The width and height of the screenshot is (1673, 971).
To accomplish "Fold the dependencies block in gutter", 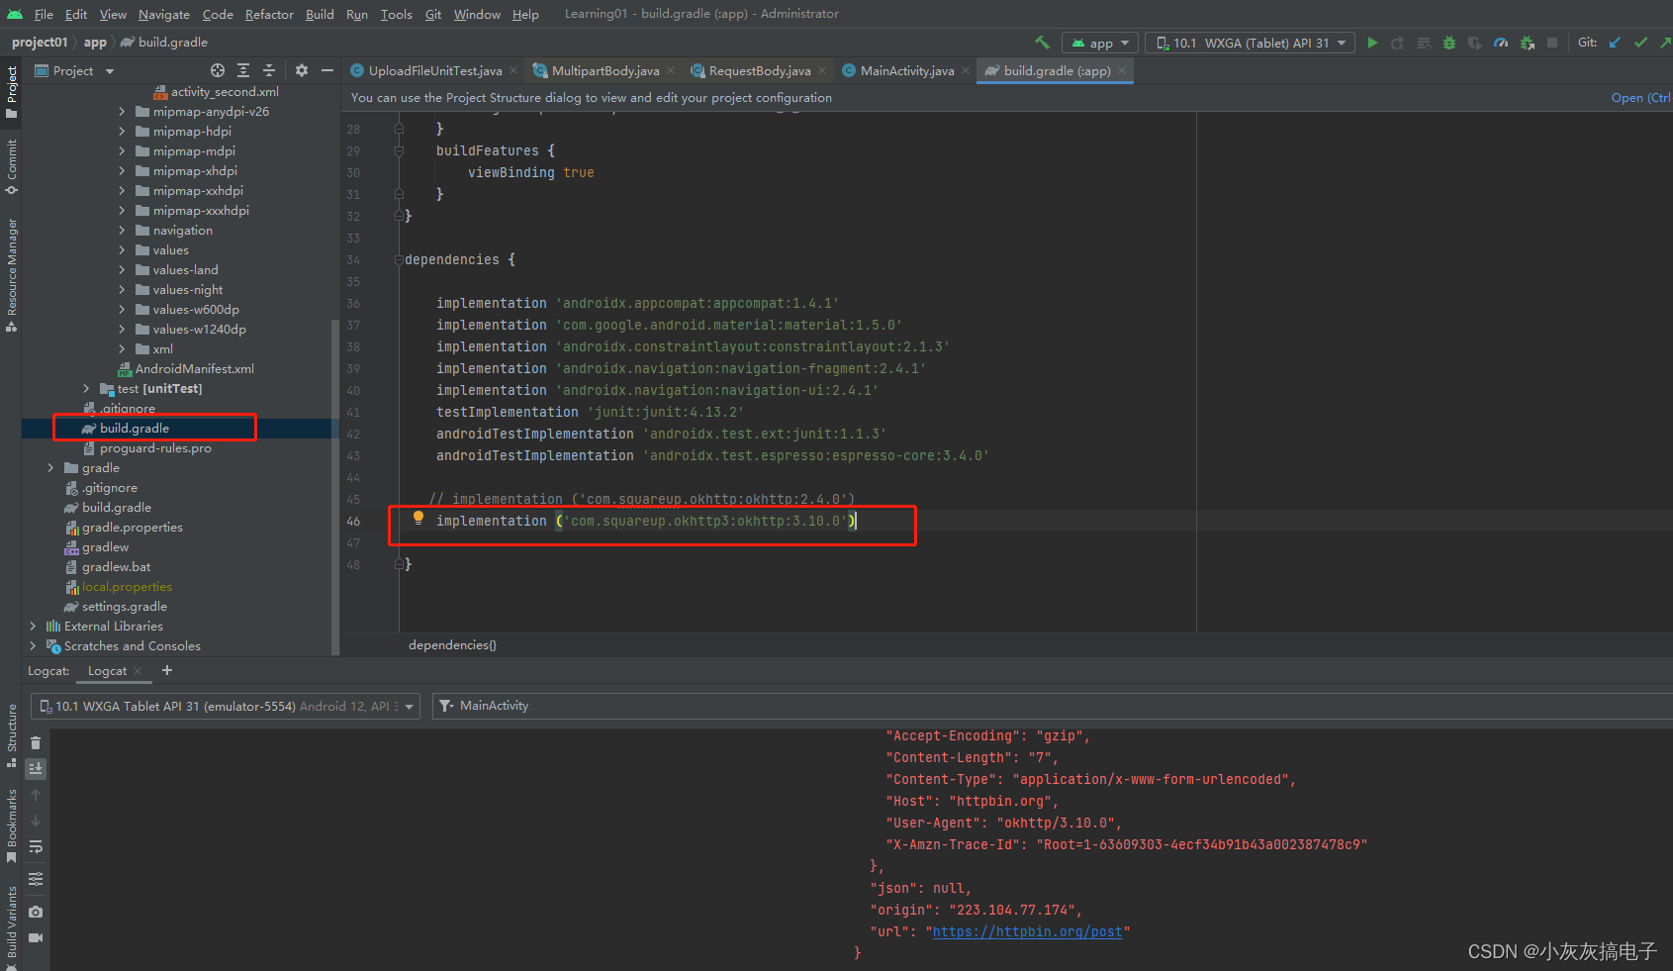I will pos(399,259).
